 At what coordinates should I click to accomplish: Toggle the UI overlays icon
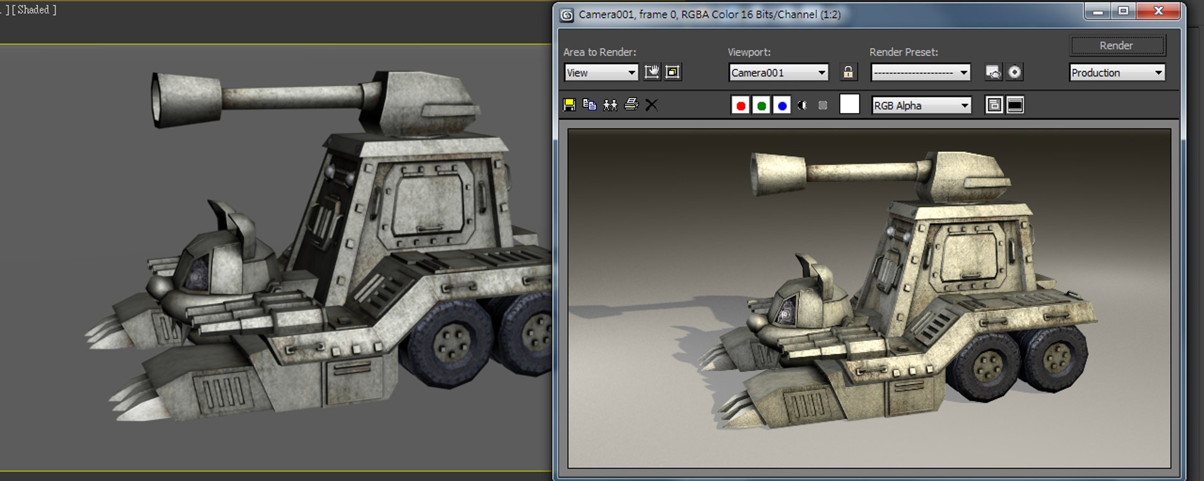coord(995,105)
